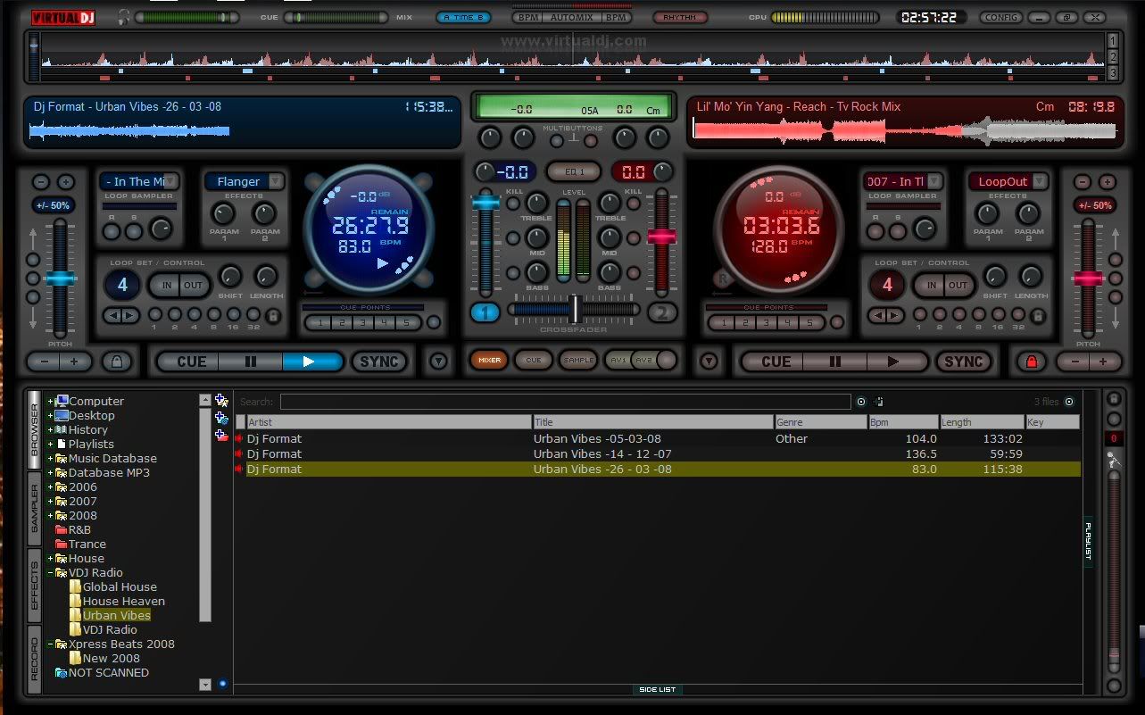1145x715 pixels.
Task: Click the right deck pitch range plus button
Action: (1108, 182)
